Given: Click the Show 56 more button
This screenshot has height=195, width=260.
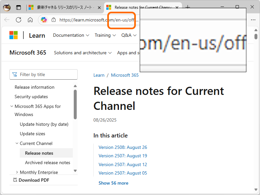Looking at the screenshot, I should coord(113,183).
